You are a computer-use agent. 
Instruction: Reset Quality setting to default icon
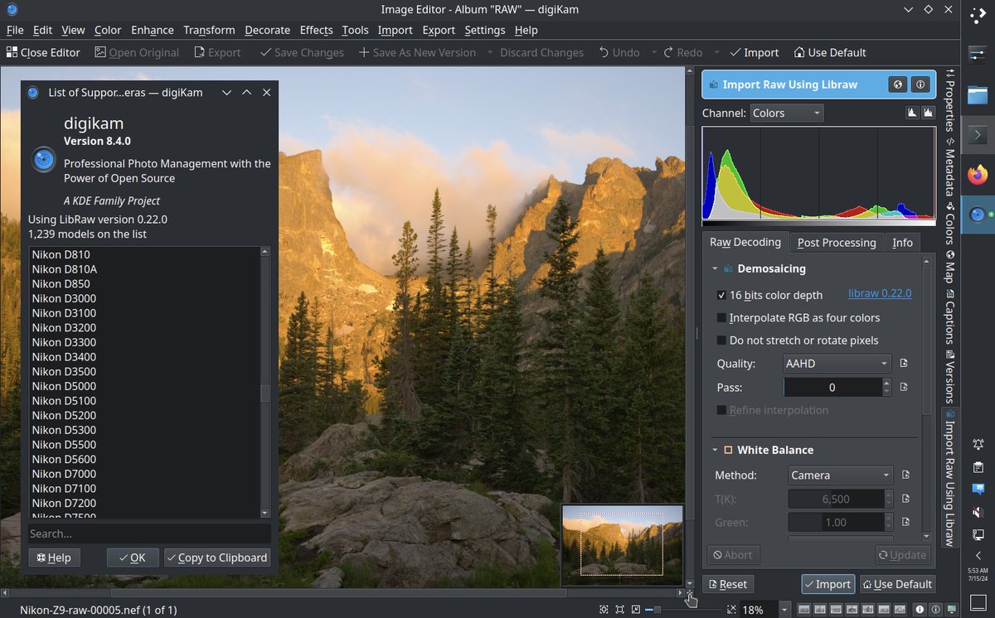[x=904, y=363]
